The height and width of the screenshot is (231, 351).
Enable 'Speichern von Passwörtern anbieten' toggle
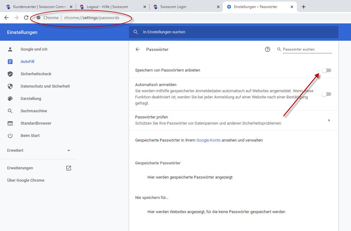326,70
